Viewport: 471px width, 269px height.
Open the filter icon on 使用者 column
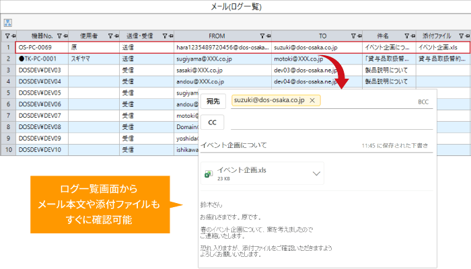[x=110, y=36]
